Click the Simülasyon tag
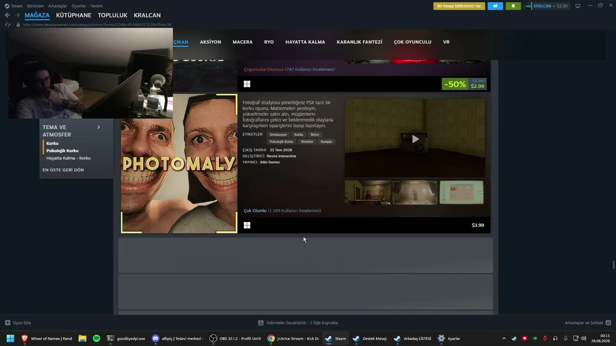This screenshot has height=346, width=616. pos(278,135)
